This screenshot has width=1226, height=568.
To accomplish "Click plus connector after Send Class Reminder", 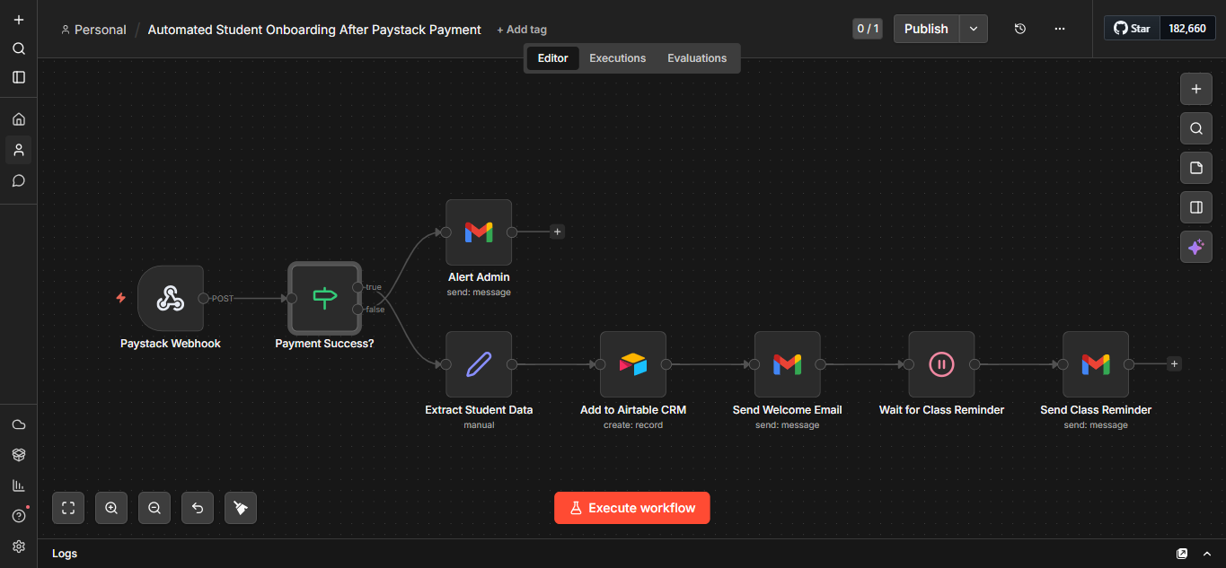I will [1174, 364].
